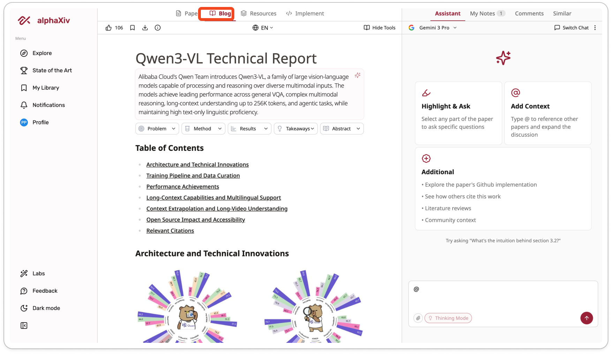Expand the Method dropdown
The width and height of the screenshot is (612, 354).
[203, 129]
